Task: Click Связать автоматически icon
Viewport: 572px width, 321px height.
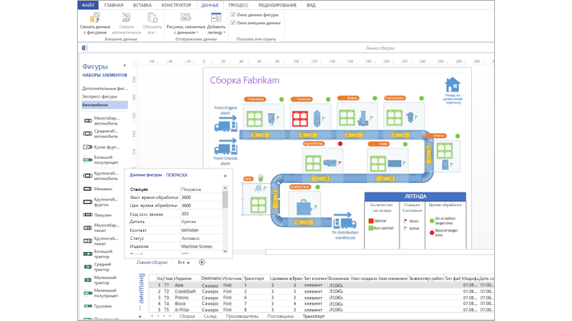Action: coord(126,18)
